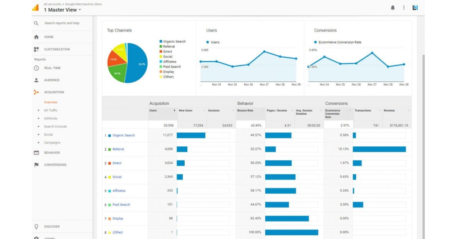Click the Discover lightbulb icon
This screenshot has width=456, height=239.
click(36, 226)
